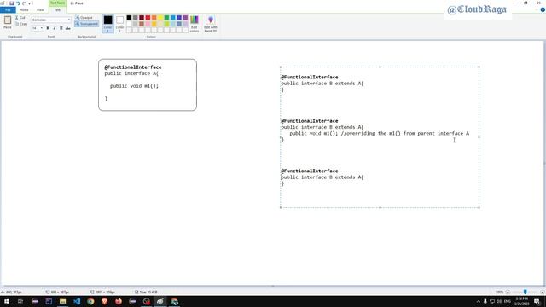The height and width of the screenshot is (307, 546).
Task: Click the Undo icon in quick access toolbar
Action: tap(18, 3)
